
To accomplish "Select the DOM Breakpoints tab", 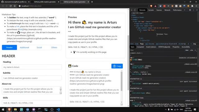I will 164,47.
